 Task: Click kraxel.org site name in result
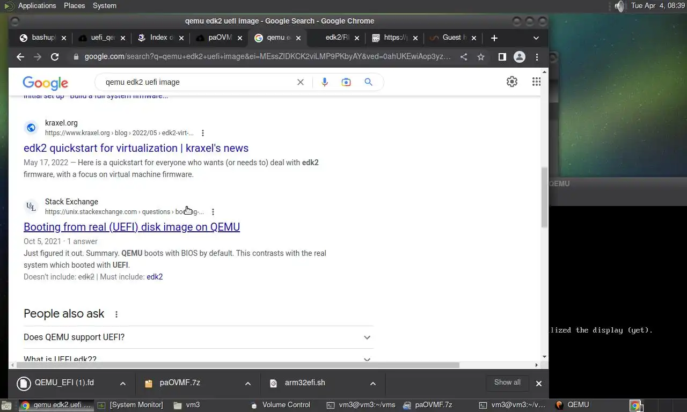[61, 123]
